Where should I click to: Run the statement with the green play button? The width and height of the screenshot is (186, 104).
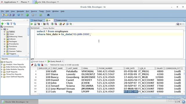pyautogui.click(x=32, y=24)
